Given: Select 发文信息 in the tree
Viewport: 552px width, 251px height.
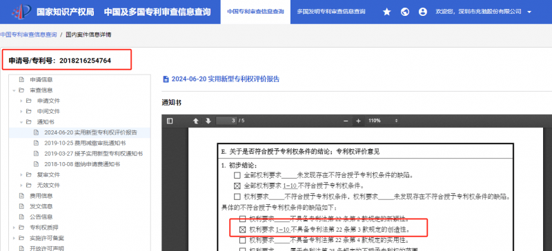Looking at the screenshot, I should click(41, 206).
